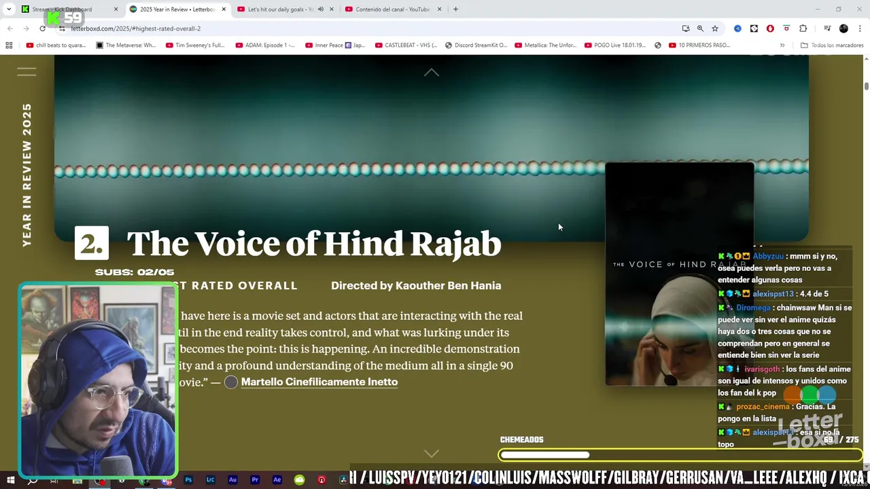This screenshot has width=870, height=489.
Task: Open the green cloud app on taskbar
Action: (299, 480)
